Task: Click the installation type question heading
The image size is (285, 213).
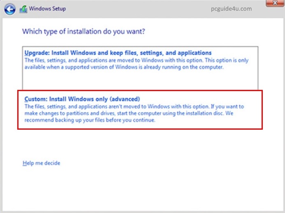Action: pyautogui.click(x=83, y=31)
